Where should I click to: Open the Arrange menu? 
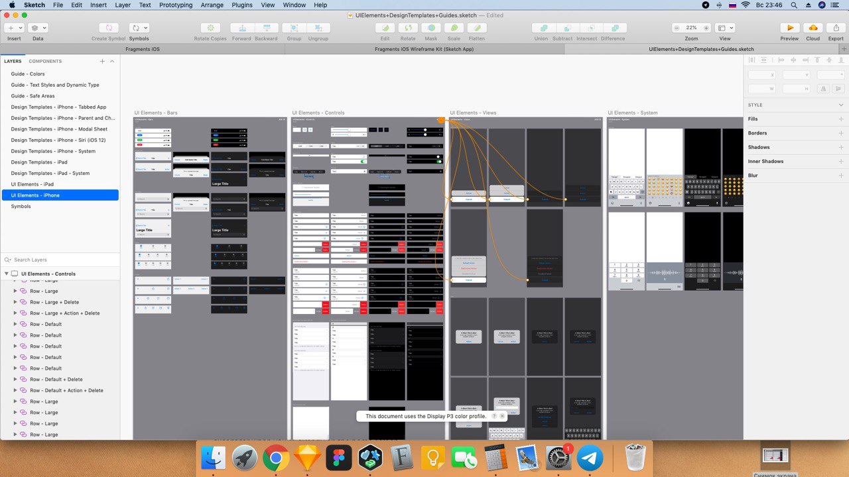tap(212, 5)
